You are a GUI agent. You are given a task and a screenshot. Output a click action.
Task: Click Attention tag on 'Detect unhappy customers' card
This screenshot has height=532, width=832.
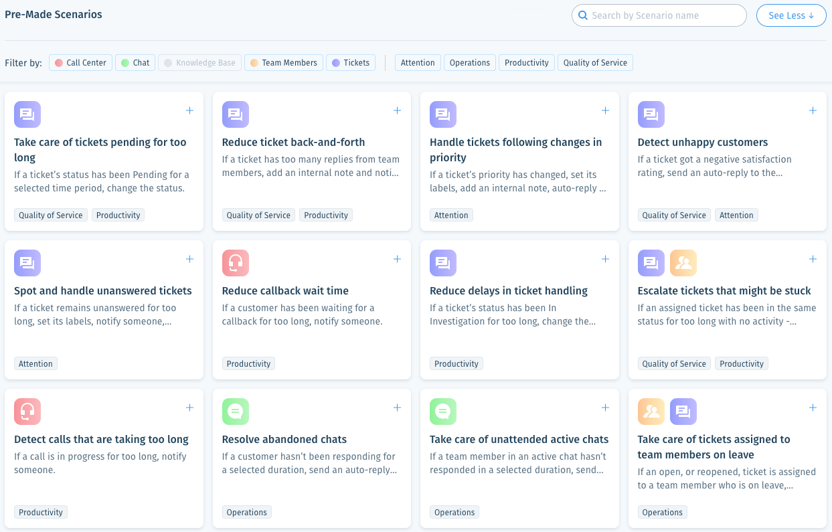pos(736,215)
